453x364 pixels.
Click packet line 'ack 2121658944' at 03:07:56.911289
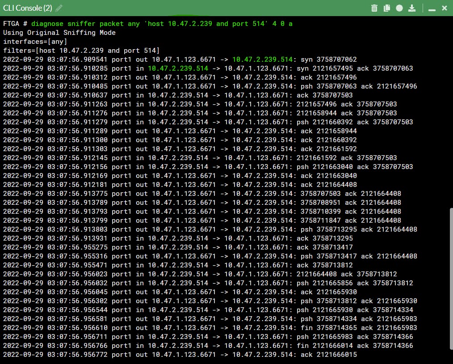180,131
